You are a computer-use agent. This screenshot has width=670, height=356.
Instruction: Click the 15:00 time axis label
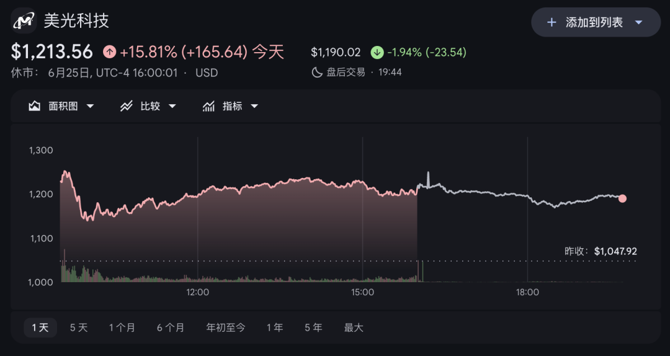coord(362,293)
